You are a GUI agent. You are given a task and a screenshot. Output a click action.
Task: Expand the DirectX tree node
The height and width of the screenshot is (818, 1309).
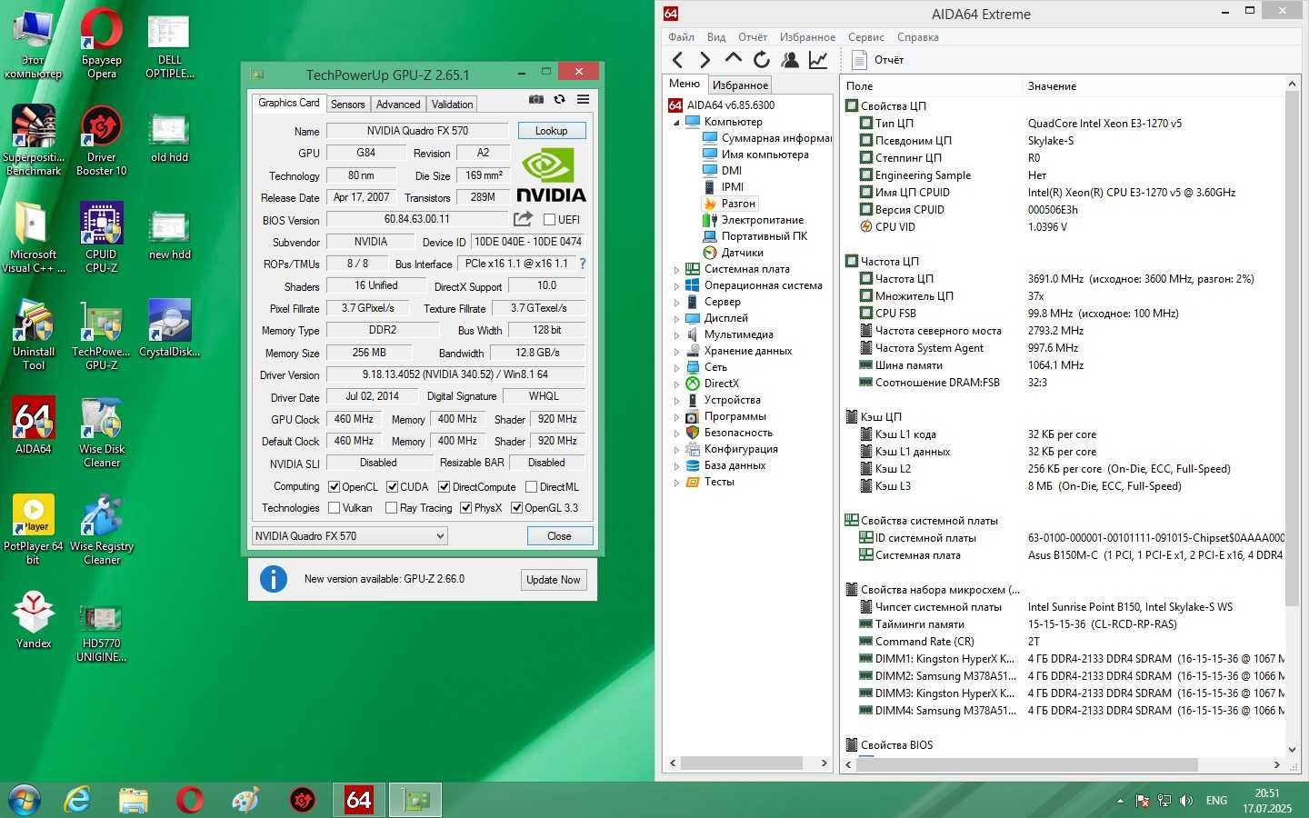point(676,384)
